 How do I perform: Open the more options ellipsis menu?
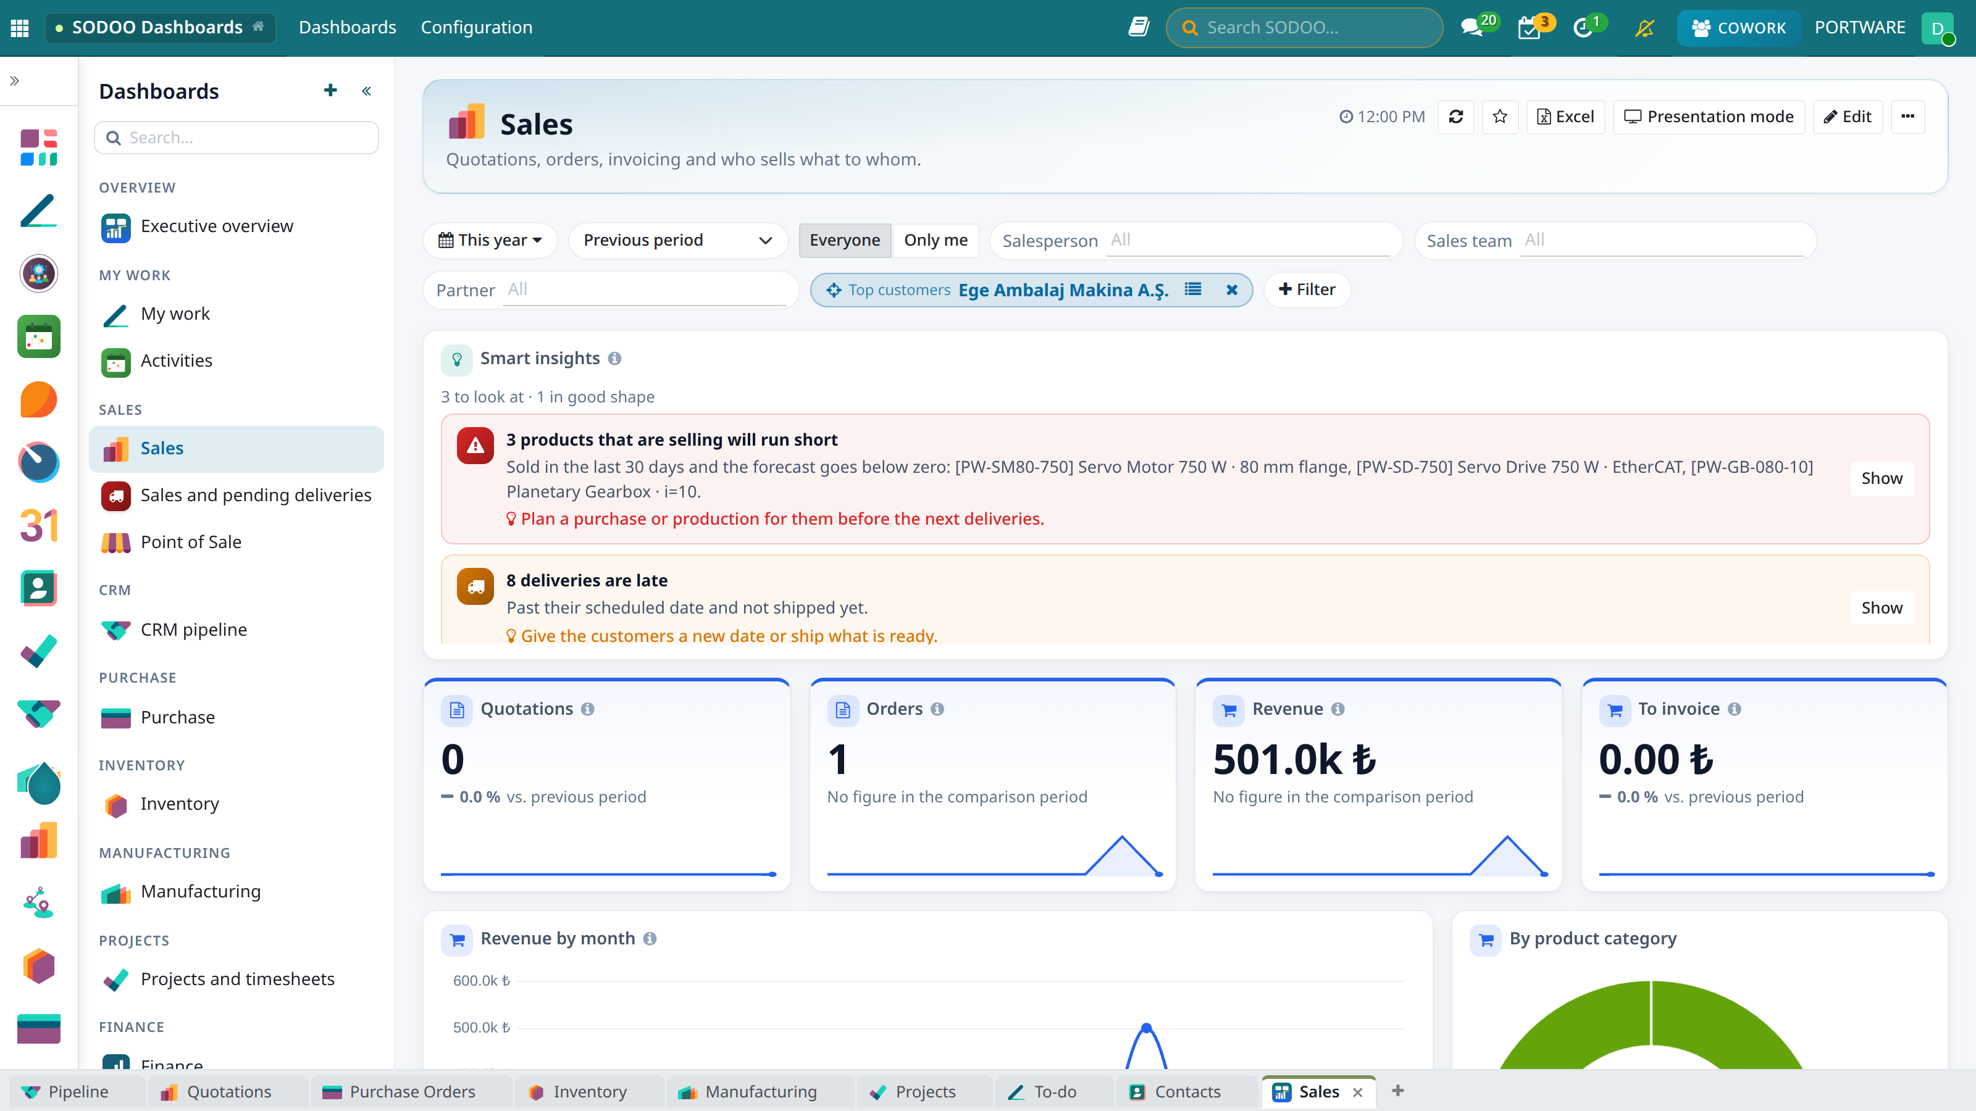[x=1907, y=117]
